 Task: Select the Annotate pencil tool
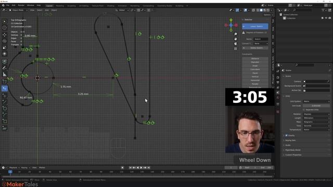pos(5,68)
